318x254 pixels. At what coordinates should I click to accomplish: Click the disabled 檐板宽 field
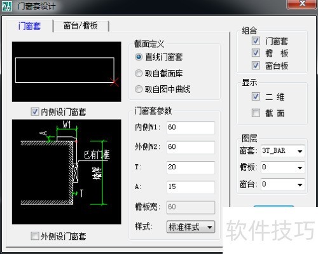(x=191, y=207)
